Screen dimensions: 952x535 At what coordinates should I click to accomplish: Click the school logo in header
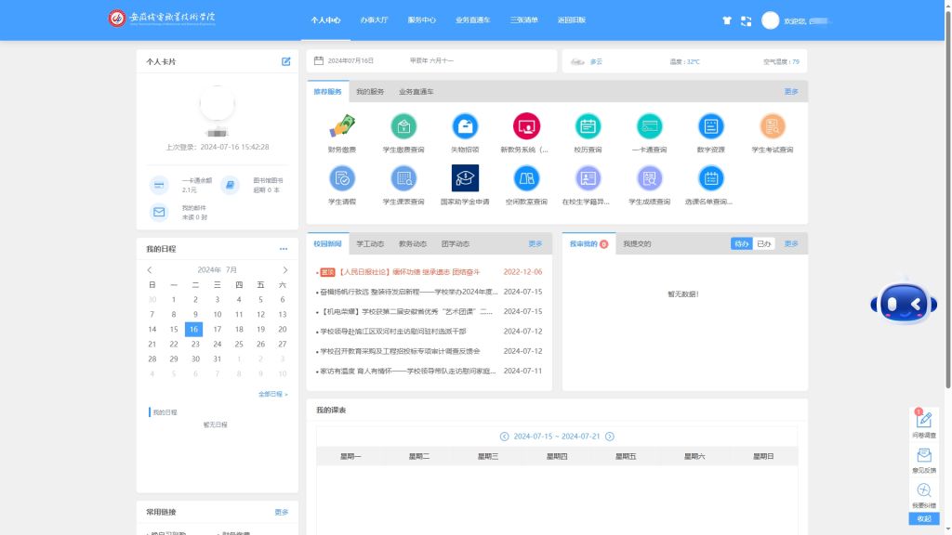(x=162, y=19)
